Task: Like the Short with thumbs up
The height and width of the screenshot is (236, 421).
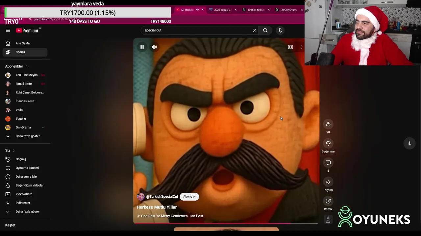Action: [328, 124]
